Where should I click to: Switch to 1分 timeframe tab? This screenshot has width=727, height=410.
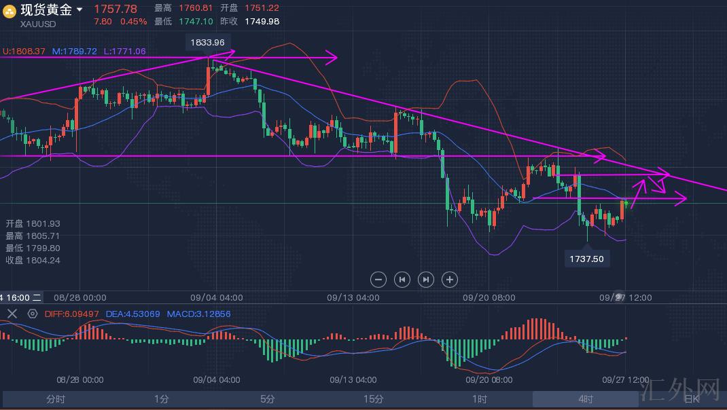(161, 399)
